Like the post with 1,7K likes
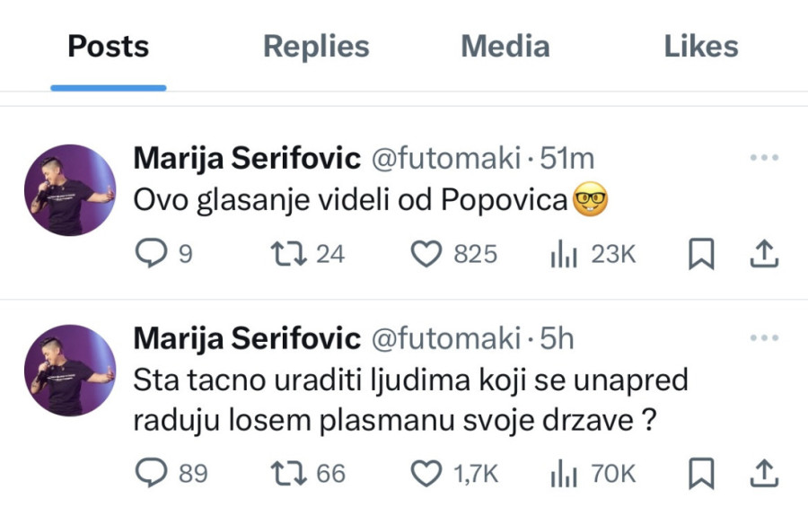 click(426, 473)
